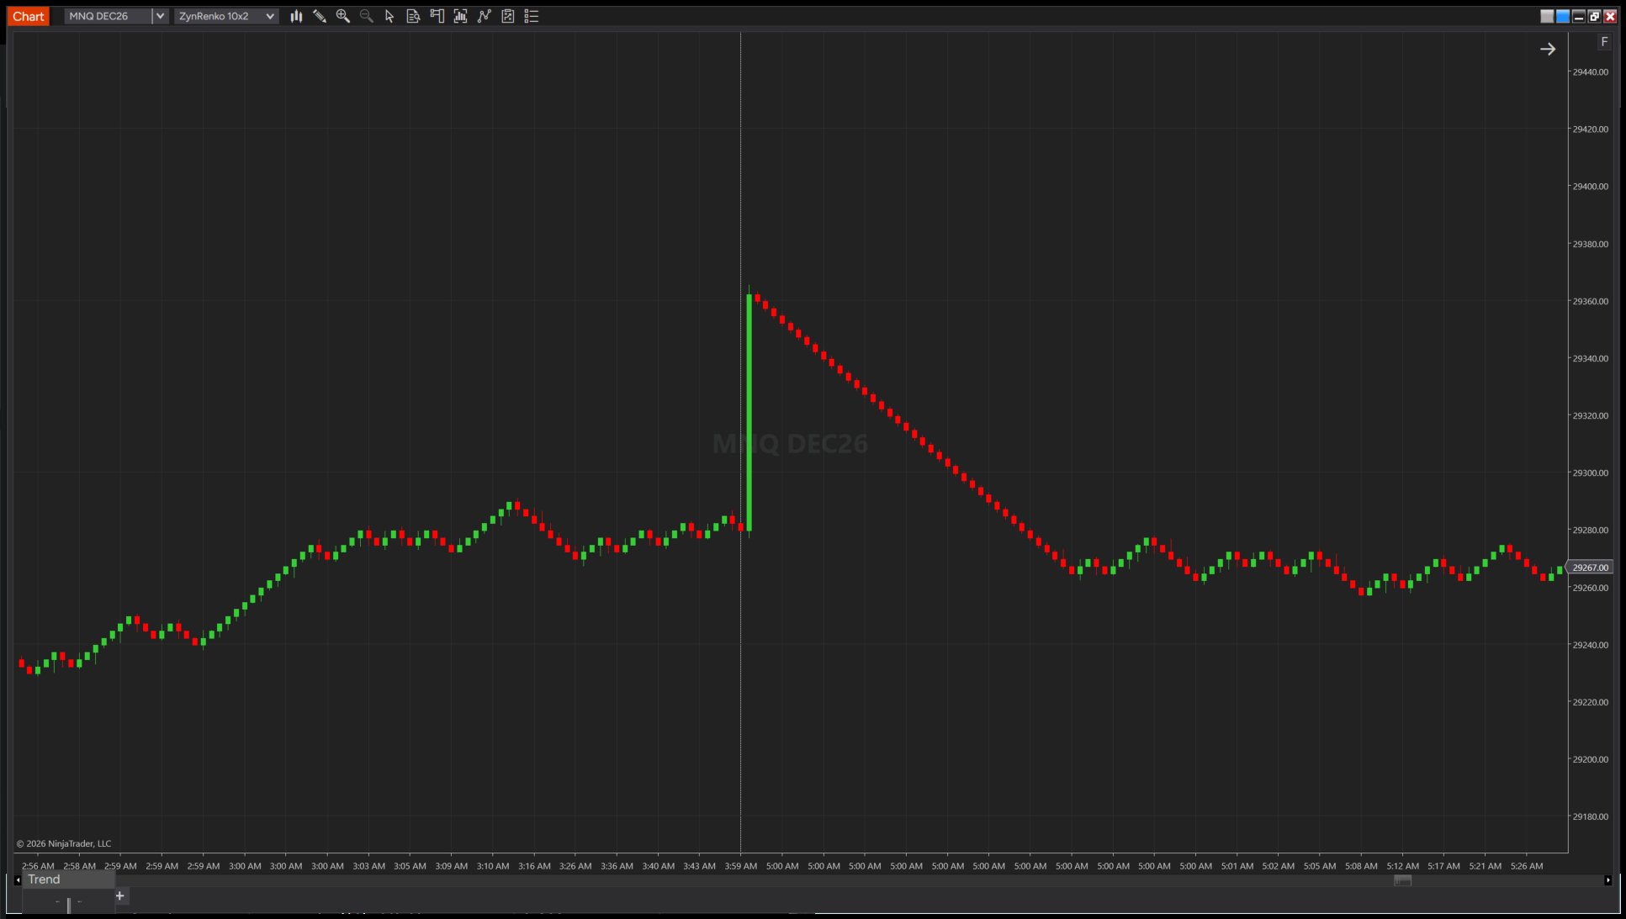Click the NinjaTrader copyright text
Image resolution: width=1626 pixels, height=919 pixels.
64,843
